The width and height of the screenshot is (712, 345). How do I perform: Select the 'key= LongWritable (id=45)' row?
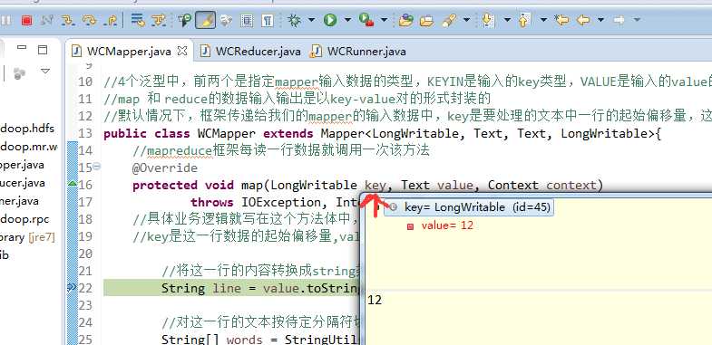point(469,207)
